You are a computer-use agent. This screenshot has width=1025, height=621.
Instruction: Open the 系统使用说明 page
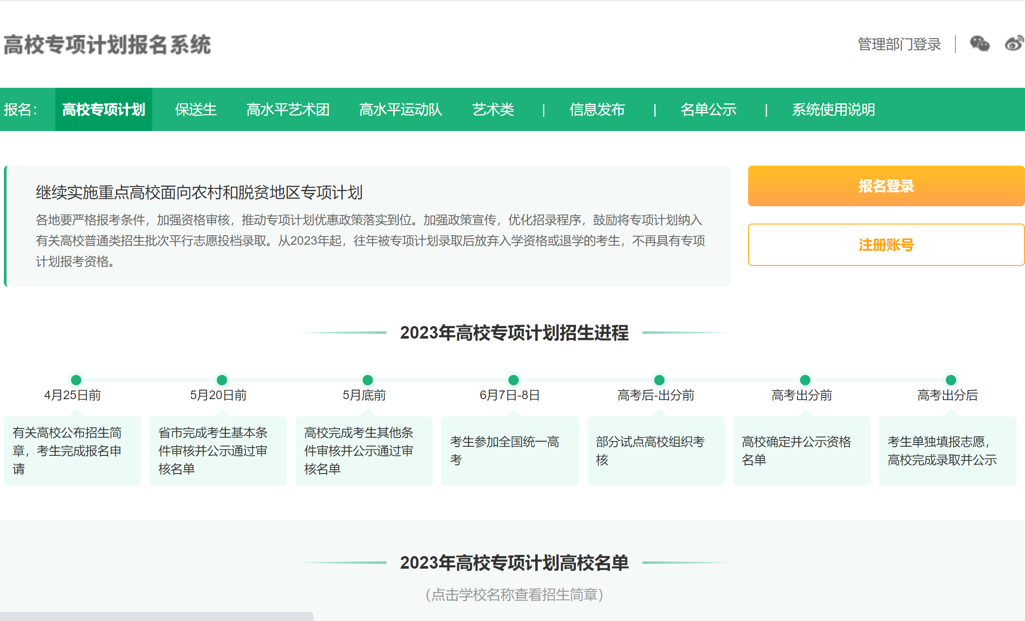point(834,109)
